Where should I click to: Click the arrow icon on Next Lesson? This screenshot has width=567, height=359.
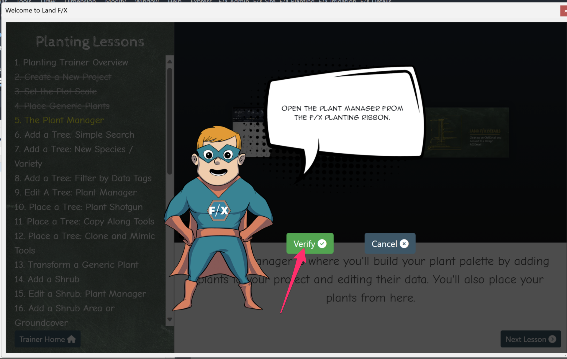[552, 339]
